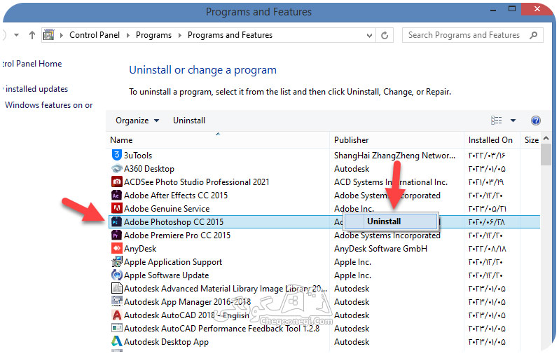Image resolution: width=559 pixels, height=356 pixels.
Task: Click ShangHai ZhangZheng publisher cell
Action: pyautogui.click(x=394, y=156)
